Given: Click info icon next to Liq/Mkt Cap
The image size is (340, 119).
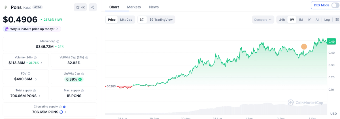Looking at the screenshot, I should (x=82, y=73).
